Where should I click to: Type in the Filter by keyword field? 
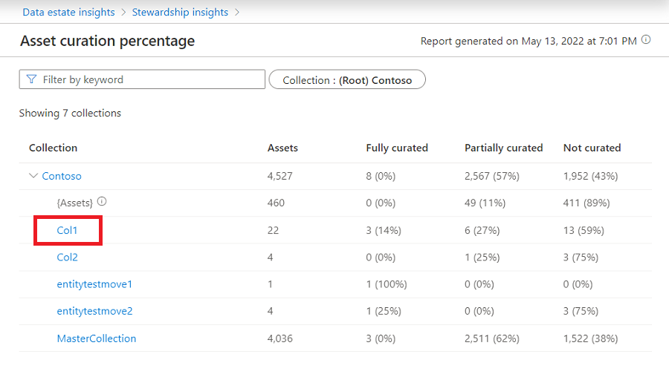click(149, 79)
